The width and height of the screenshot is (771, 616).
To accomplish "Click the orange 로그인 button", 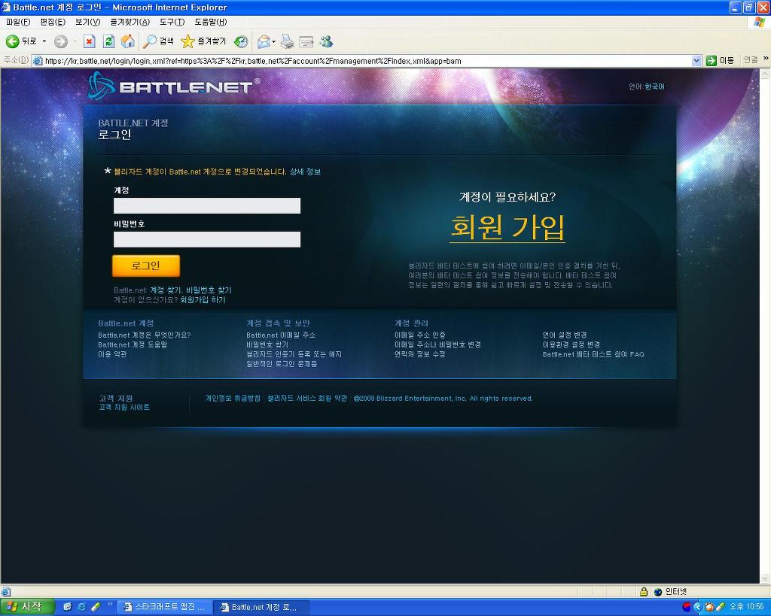I will click(x=146, y=266).
